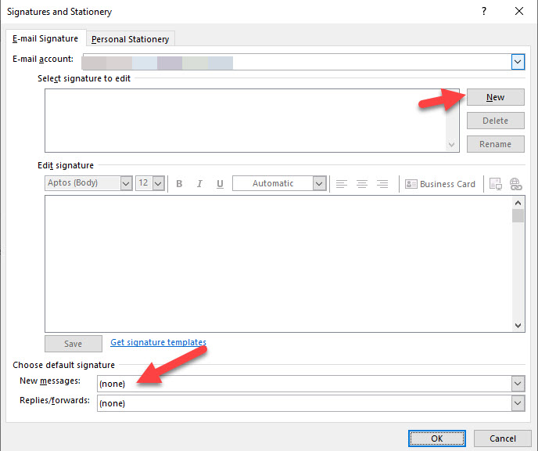Screen dimensions: 538x451
Task: Click the Delete signature button
Action: 496,121
